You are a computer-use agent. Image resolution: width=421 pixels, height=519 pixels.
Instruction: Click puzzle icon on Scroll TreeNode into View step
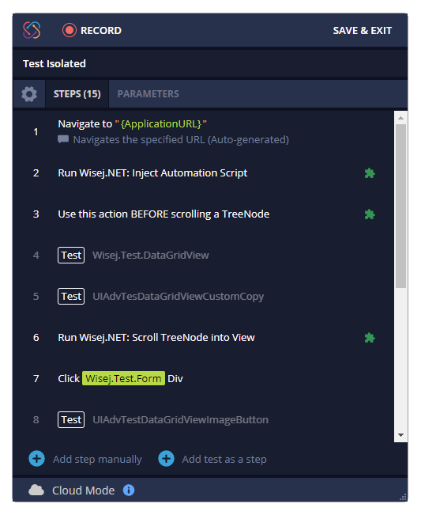[x=370, y=338]
